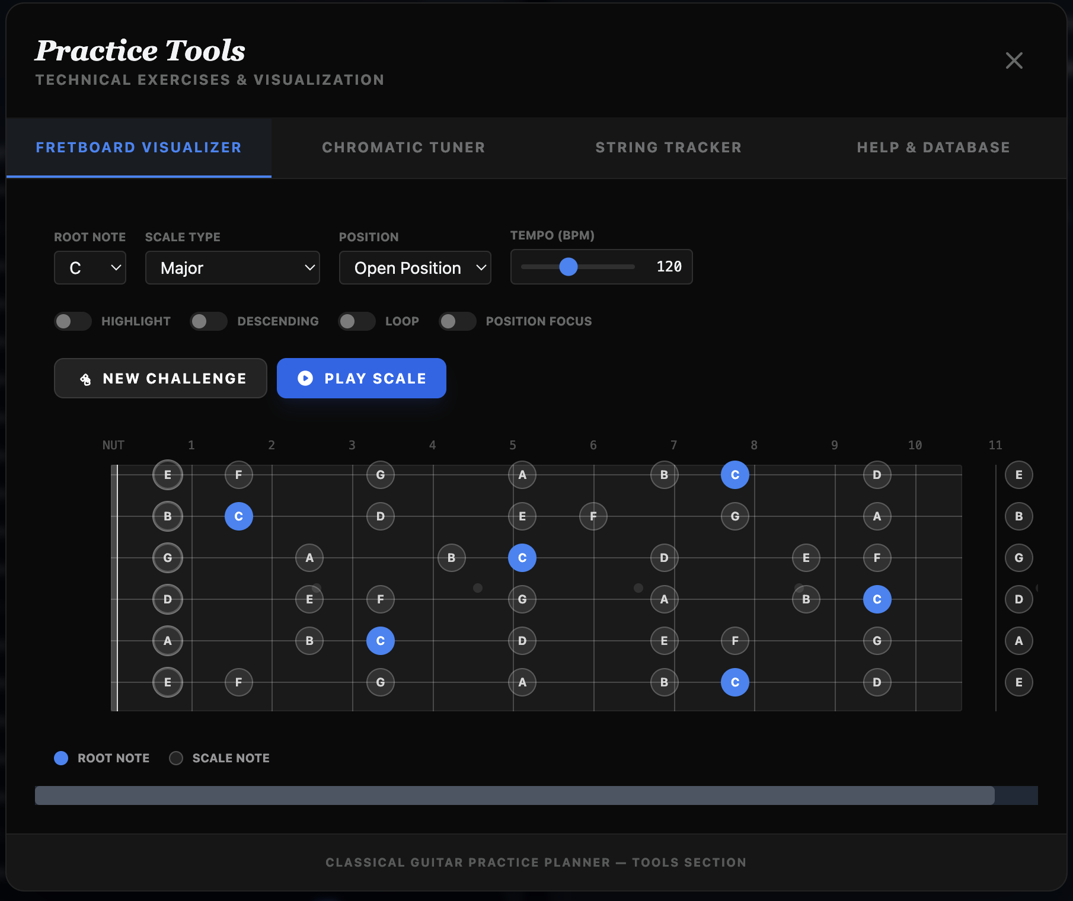This screenshot has height=901, width=1073.
Task: Click fret number 10 label
Action: click(x=915, y=445)
